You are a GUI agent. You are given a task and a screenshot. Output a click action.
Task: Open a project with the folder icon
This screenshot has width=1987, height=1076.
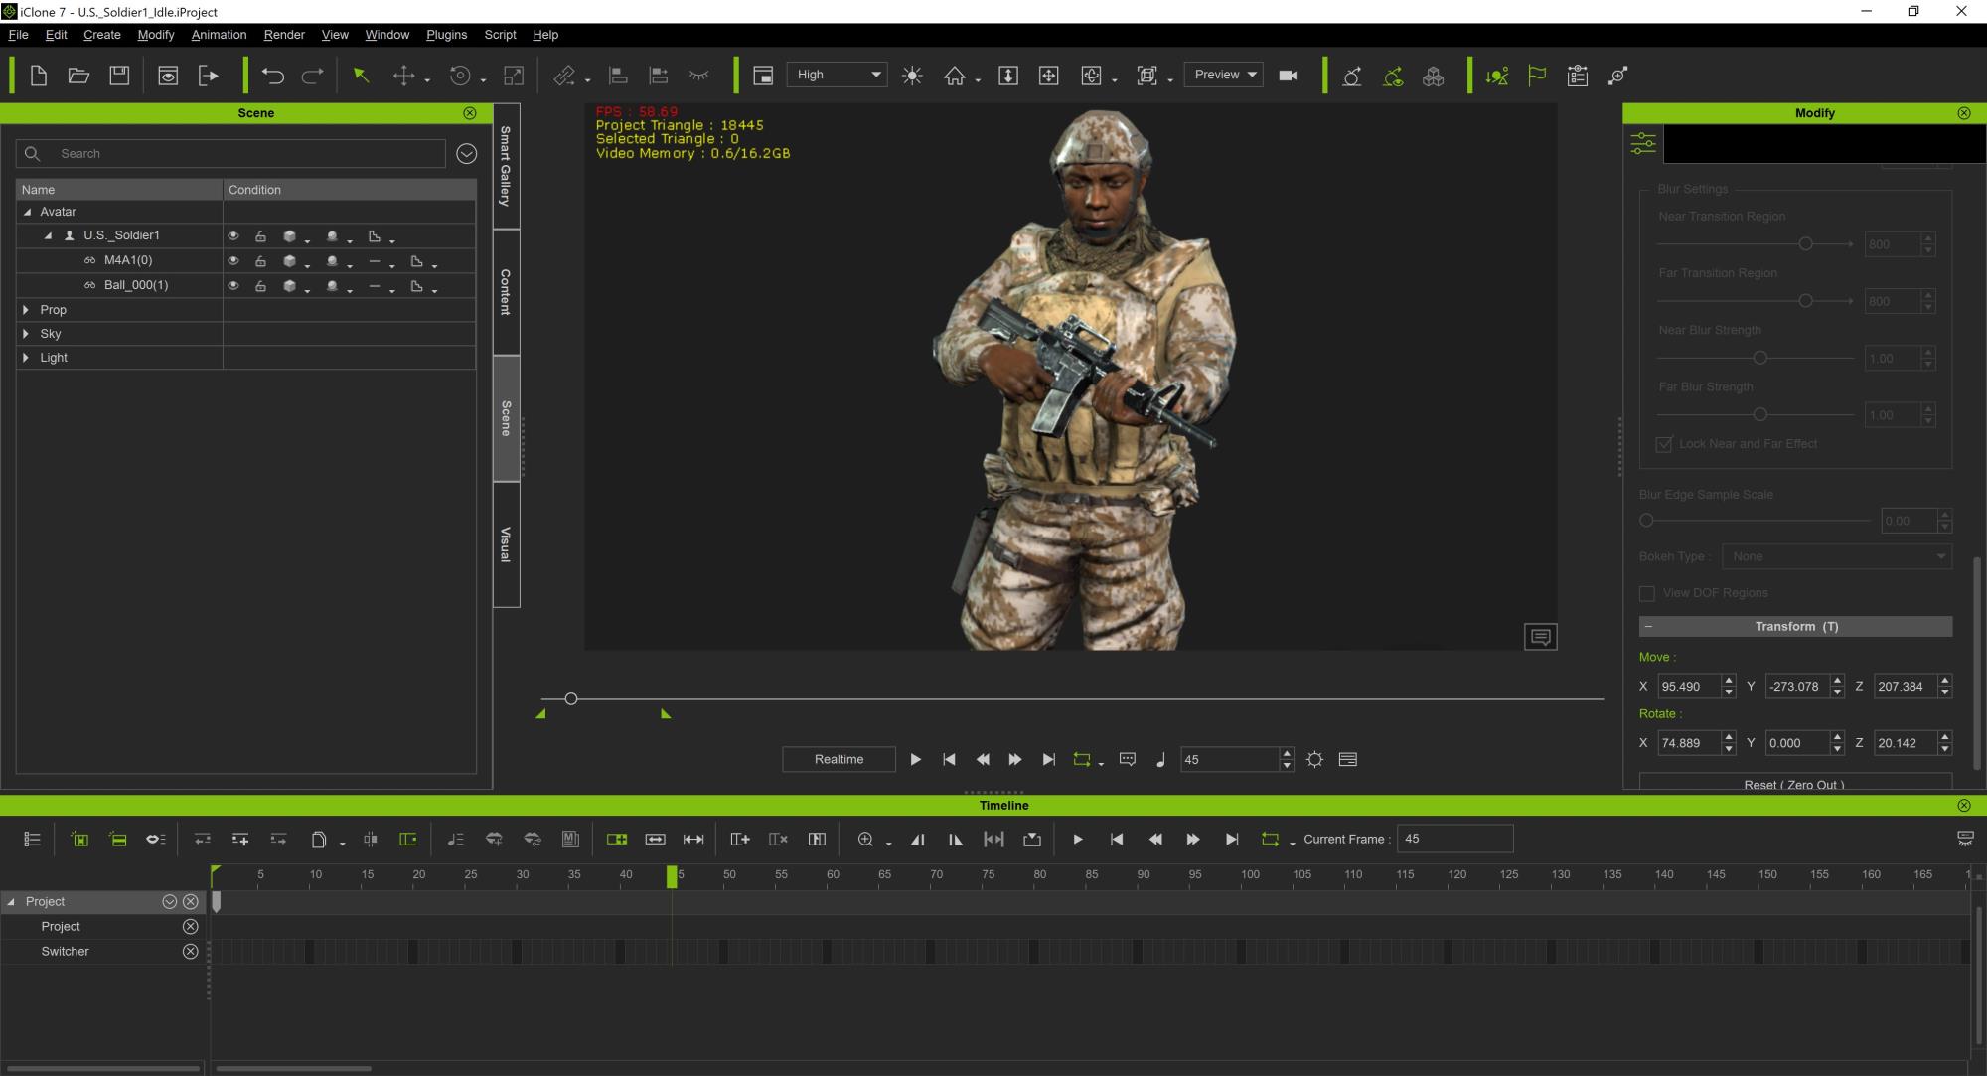click(78, 76)
